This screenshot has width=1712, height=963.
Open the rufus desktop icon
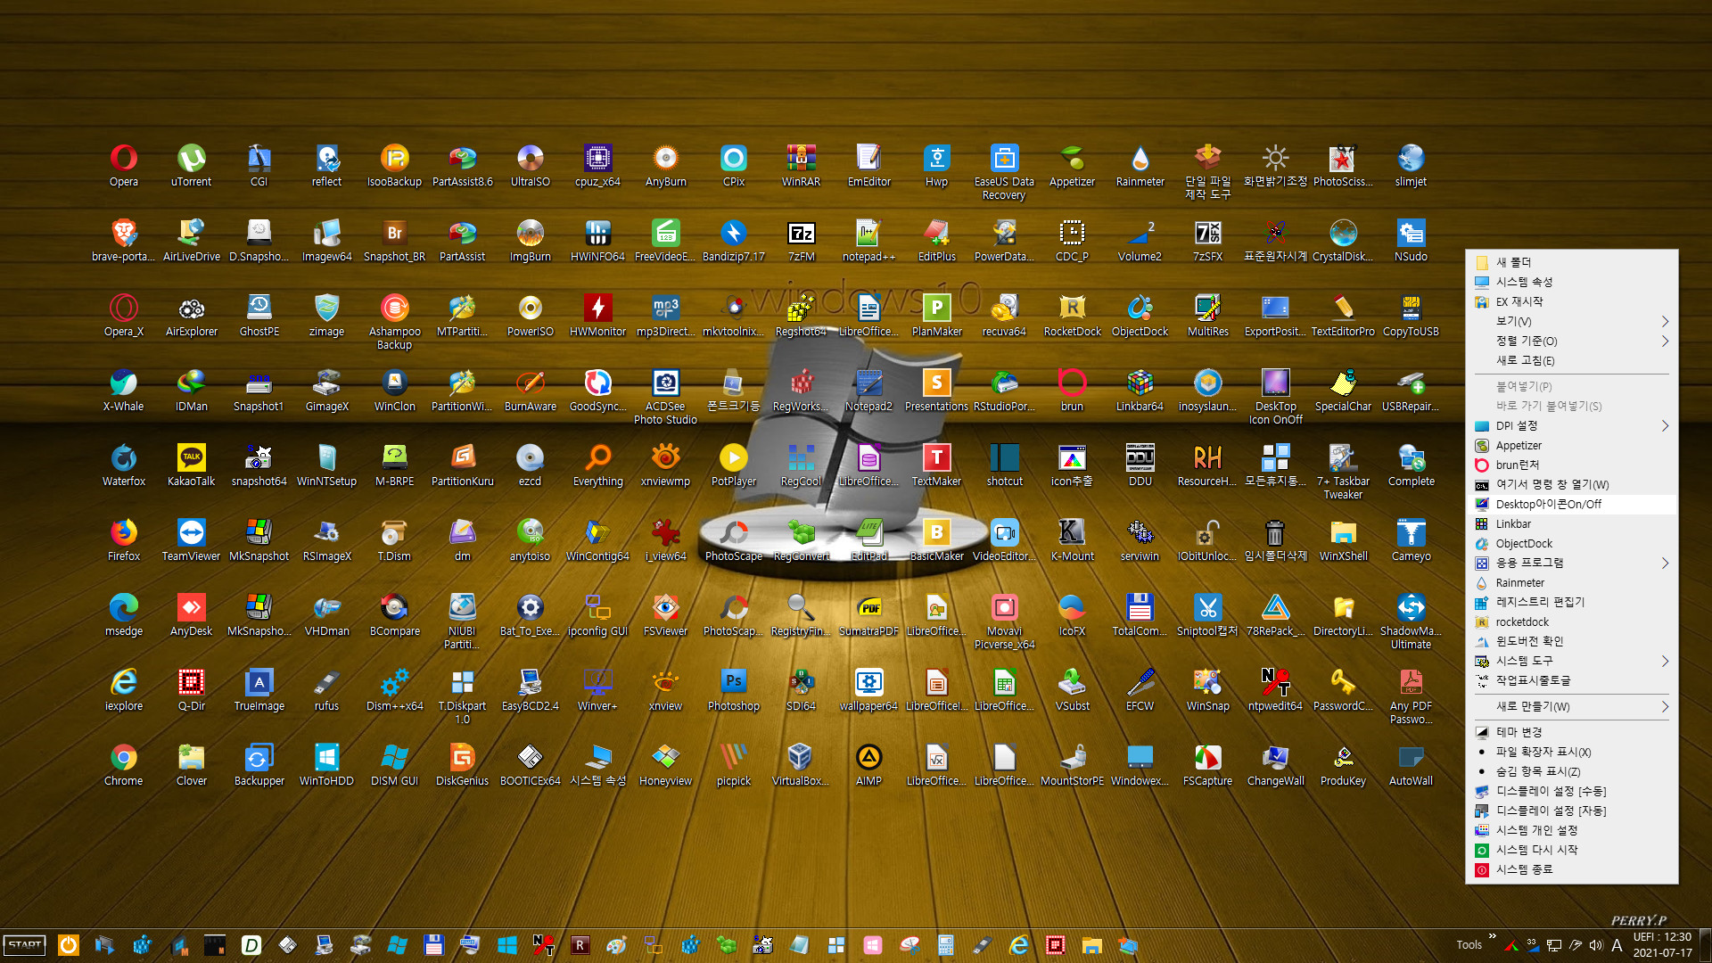tap(326, 690)
